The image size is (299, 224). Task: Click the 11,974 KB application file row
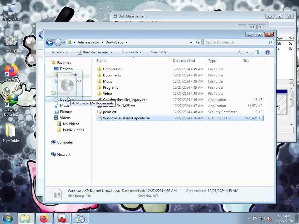point(180,106)
